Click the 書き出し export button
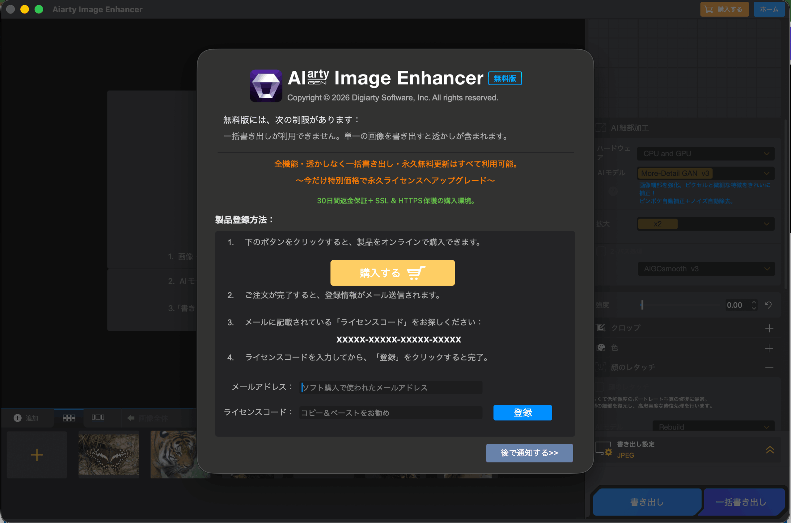The image size is (791, 523). pyautogui.click(x=647, y=502)
